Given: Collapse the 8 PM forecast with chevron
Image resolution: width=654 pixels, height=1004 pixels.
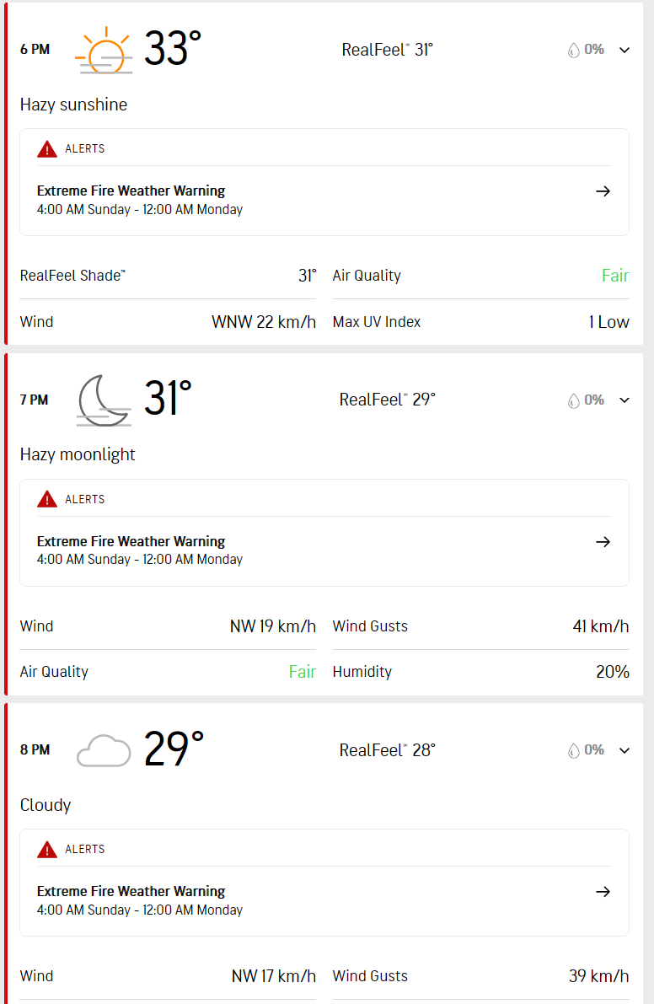Looking at the screenshot, I should click(625, 750).
